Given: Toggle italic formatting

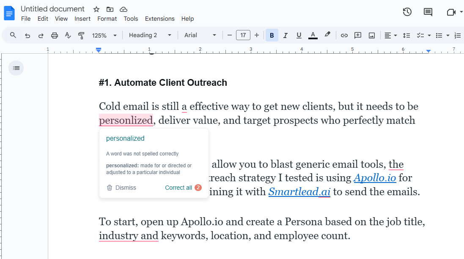Looking at the screenshot, I should click(x=286, y=35).
